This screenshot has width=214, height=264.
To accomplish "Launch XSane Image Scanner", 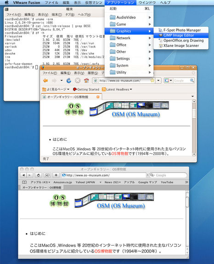I will 181,46.
